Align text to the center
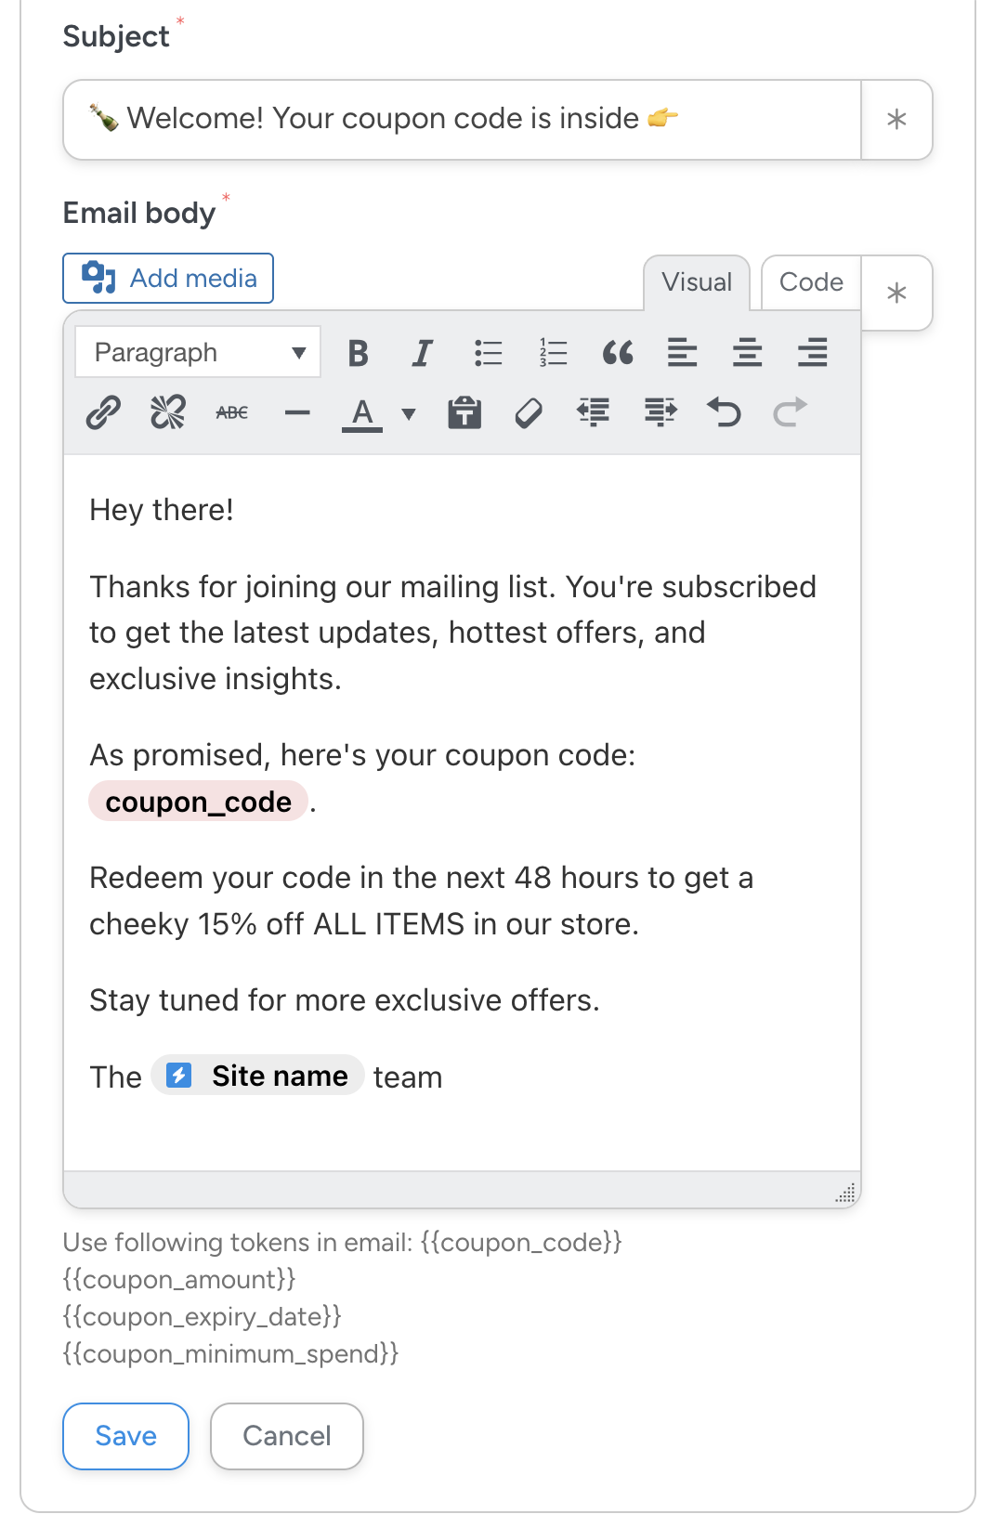Image resolution: width=994 pixels, height=1527 pixels. [747, 353]
